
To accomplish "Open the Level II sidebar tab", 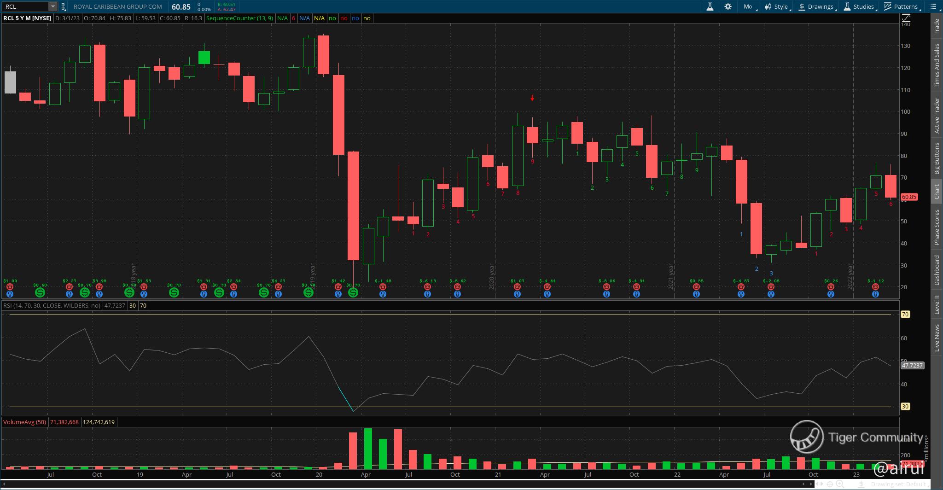I will 937,305.
